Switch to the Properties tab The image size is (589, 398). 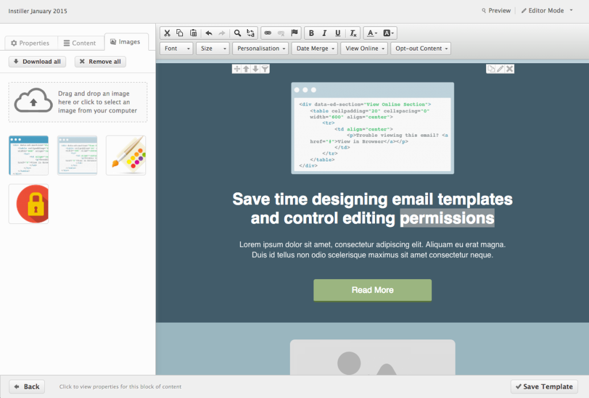(x=30, y=43)
